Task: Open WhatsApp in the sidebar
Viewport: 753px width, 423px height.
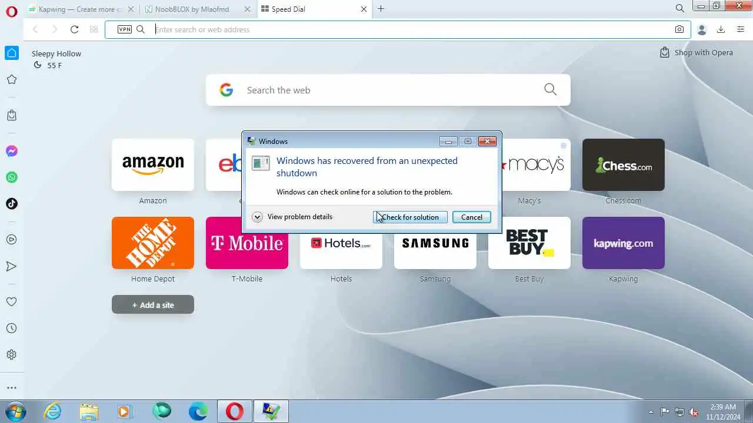Action: [x=12, y=177]
